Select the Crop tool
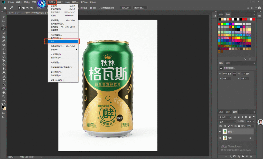263x159 pixels. (4, 33)
